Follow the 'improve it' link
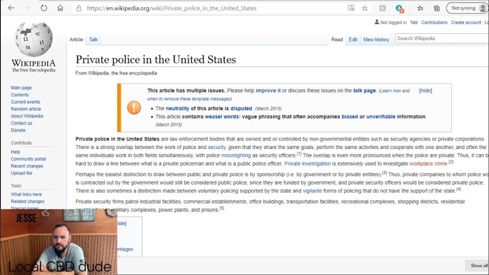The width and height of the screenshot is (489, 275). click(268, 91)
